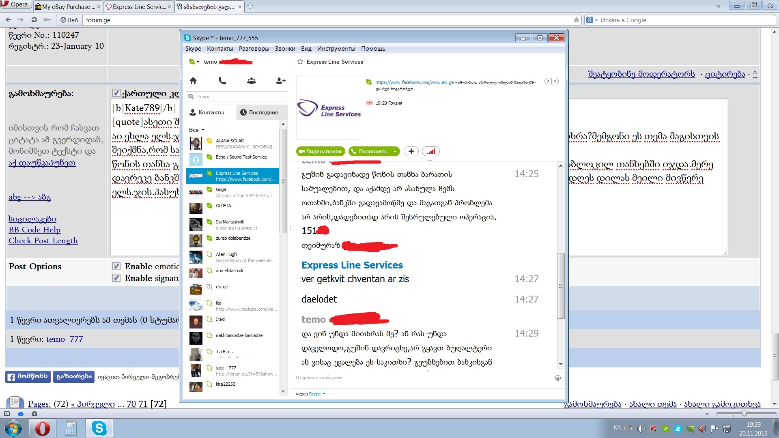
Task: Click the Skype Home icon
Action: pyautogui.click(x=193, y=81)
